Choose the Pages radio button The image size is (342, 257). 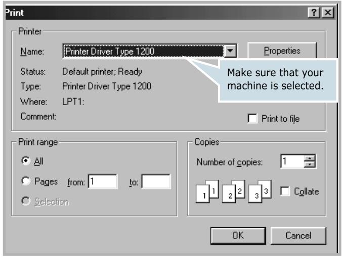[x=26, y=181]
